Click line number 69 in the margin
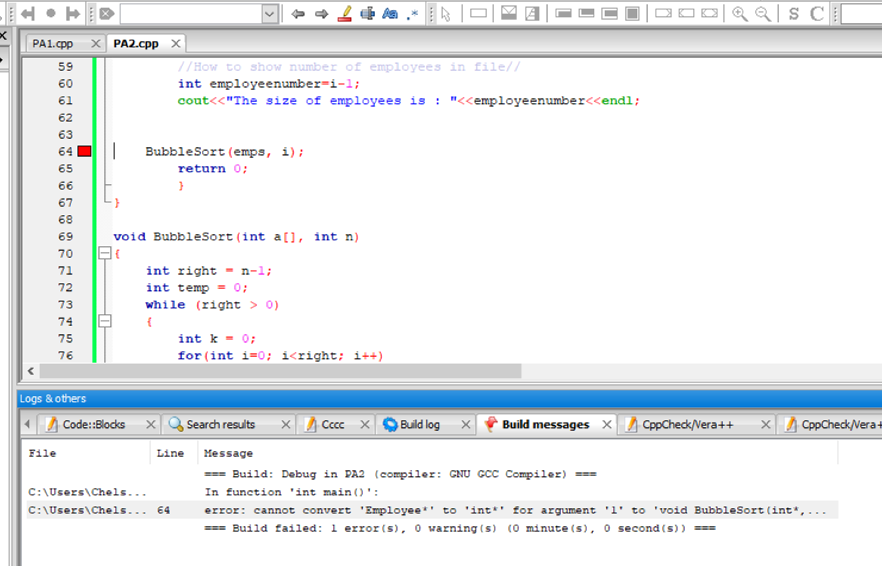The image size is (882, 566). tap(65, 236)
